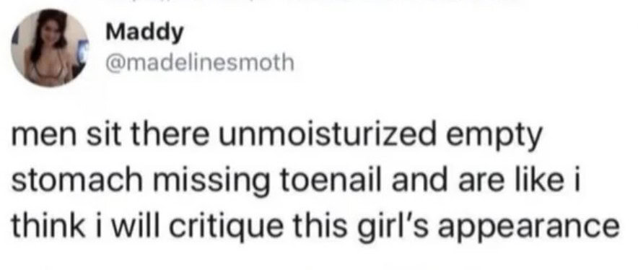Click the display name Maddy
The height and width of the screenshot is (270, 638).
coord(144,34)
